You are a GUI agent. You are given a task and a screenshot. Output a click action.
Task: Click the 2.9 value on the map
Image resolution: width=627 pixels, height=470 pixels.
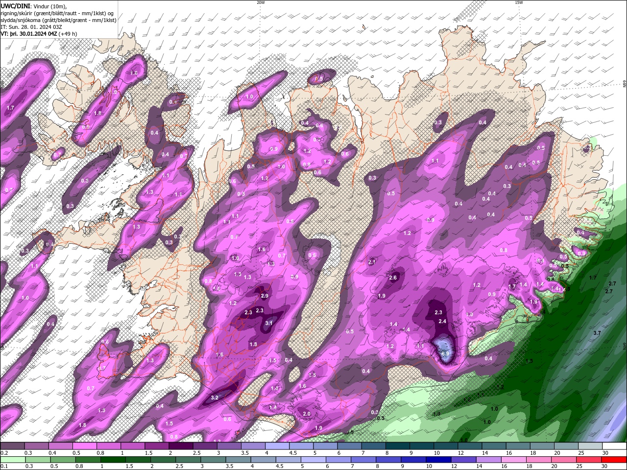pos(265,296)
